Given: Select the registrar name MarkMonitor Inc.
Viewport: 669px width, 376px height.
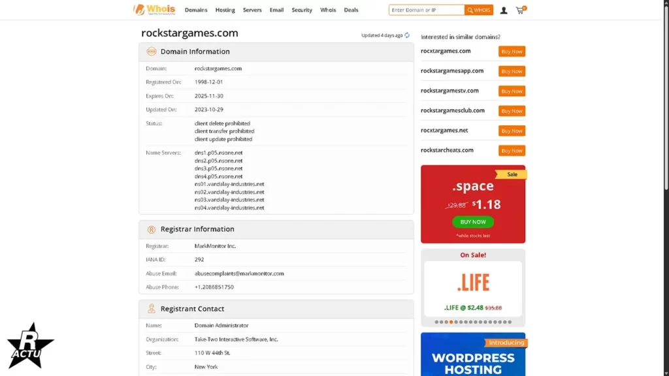Looking at the screenshot, I should click(215, 246).
